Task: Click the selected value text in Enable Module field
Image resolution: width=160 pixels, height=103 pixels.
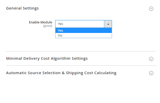Action: click(60, 24)
